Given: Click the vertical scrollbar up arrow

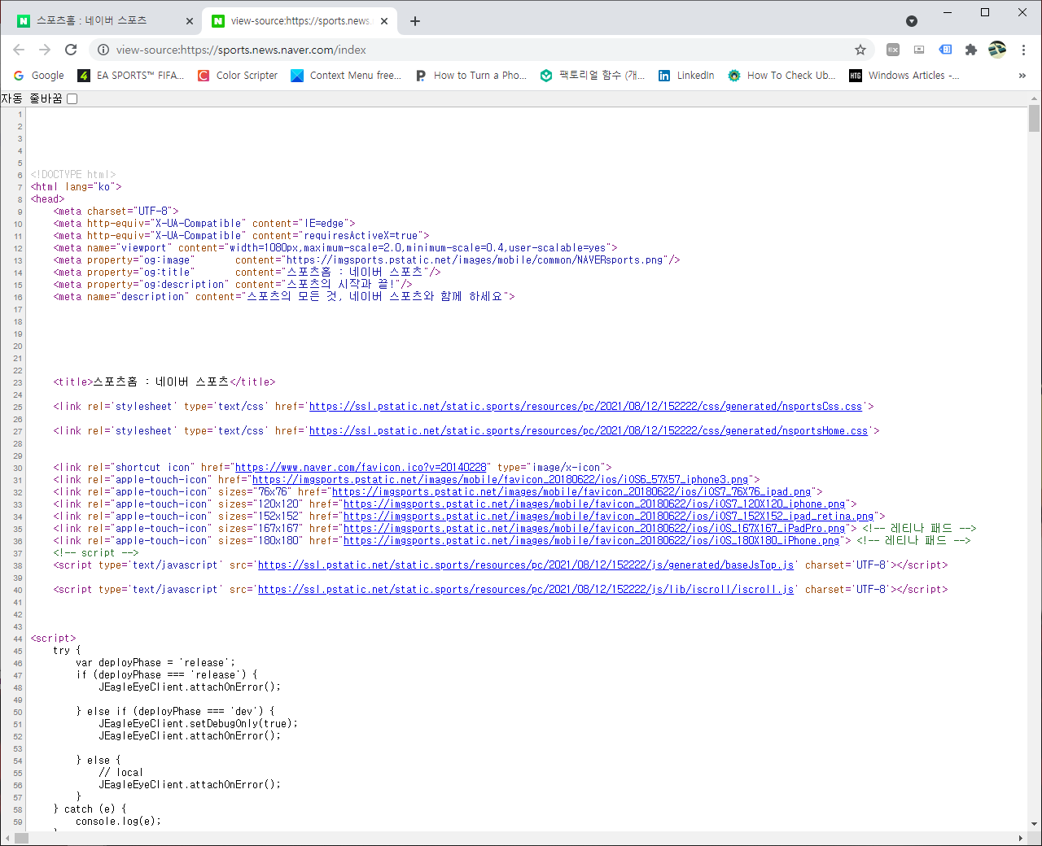Looking at the screenshot, I should point(1034,98).
